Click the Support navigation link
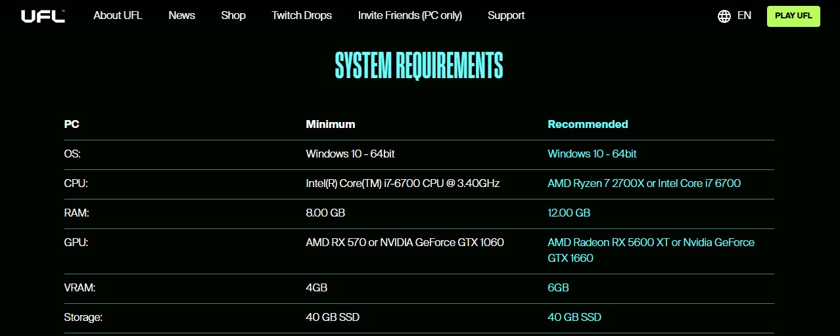Viewport: 840px width, 336px height. pos(506,16)
